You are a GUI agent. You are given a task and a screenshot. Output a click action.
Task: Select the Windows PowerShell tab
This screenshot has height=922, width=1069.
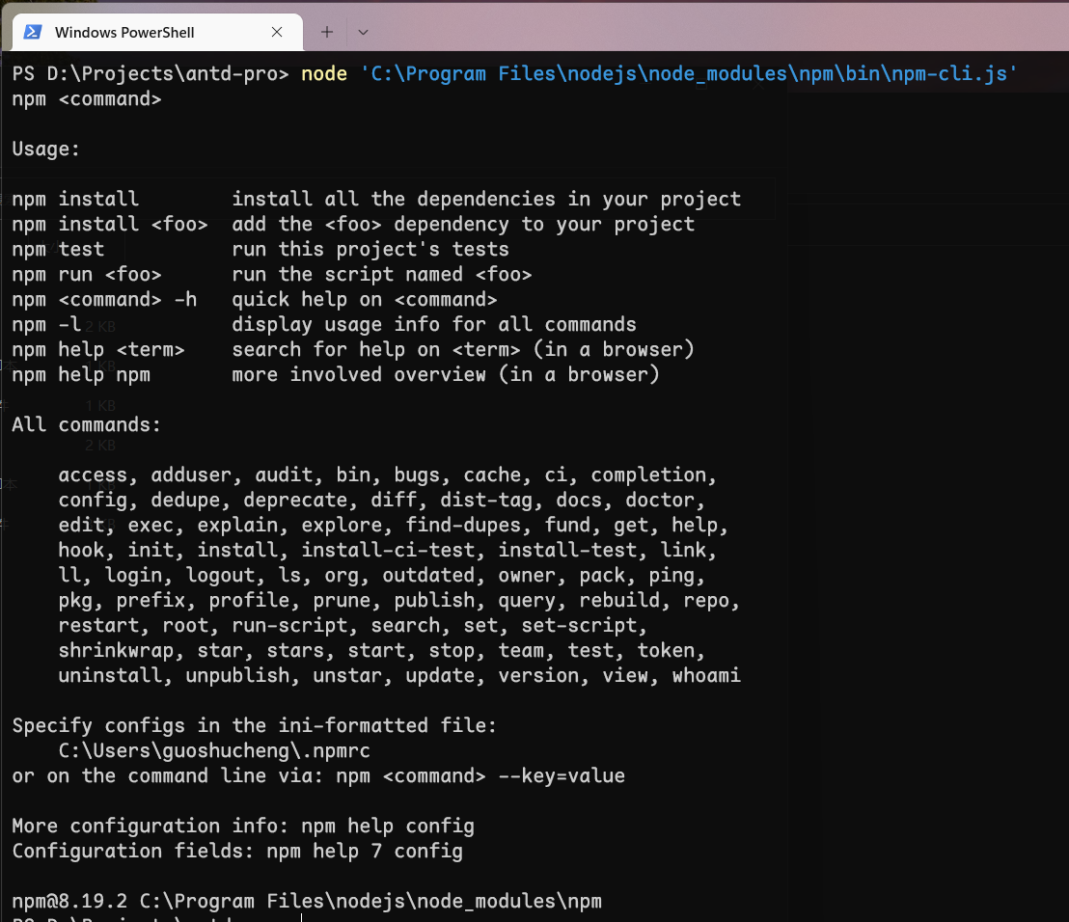157,32
